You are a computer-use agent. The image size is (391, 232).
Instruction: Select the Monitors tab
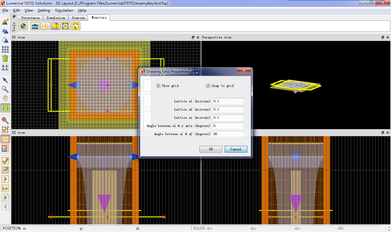click(x=99, y=18)
